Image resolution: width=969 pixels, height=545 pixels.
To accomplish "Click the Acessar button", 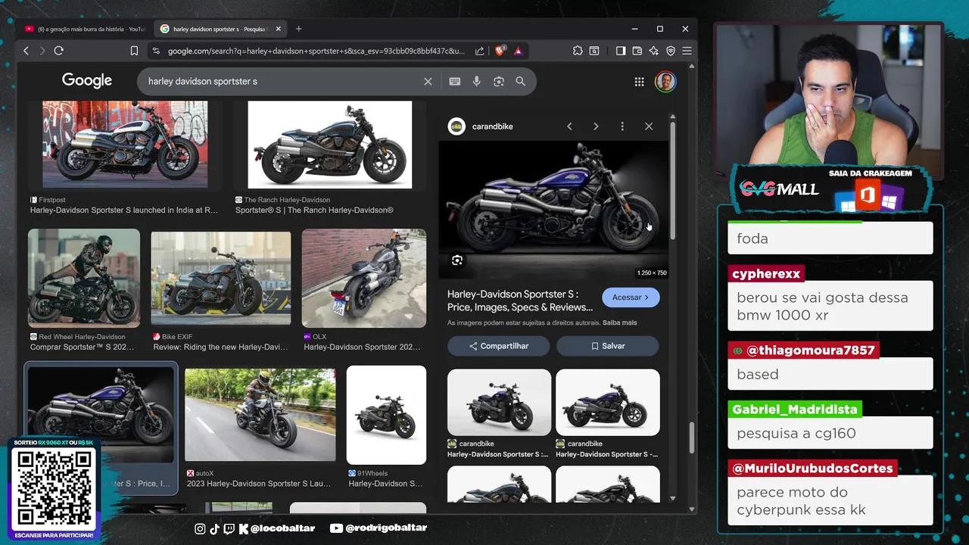I will click(x=631, y=297).
